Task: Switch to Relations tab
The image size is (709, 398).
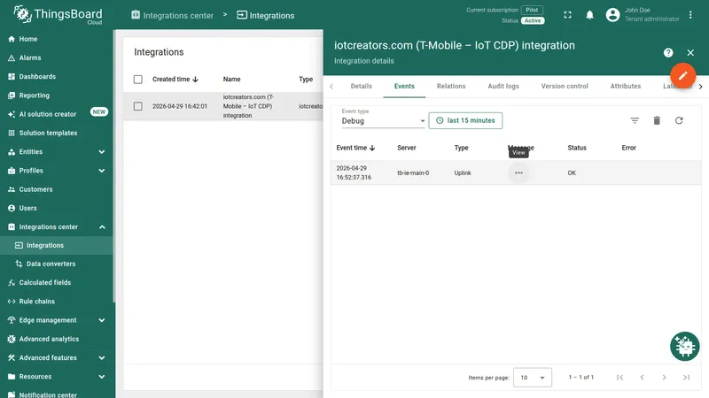Action: click(451, 86)
